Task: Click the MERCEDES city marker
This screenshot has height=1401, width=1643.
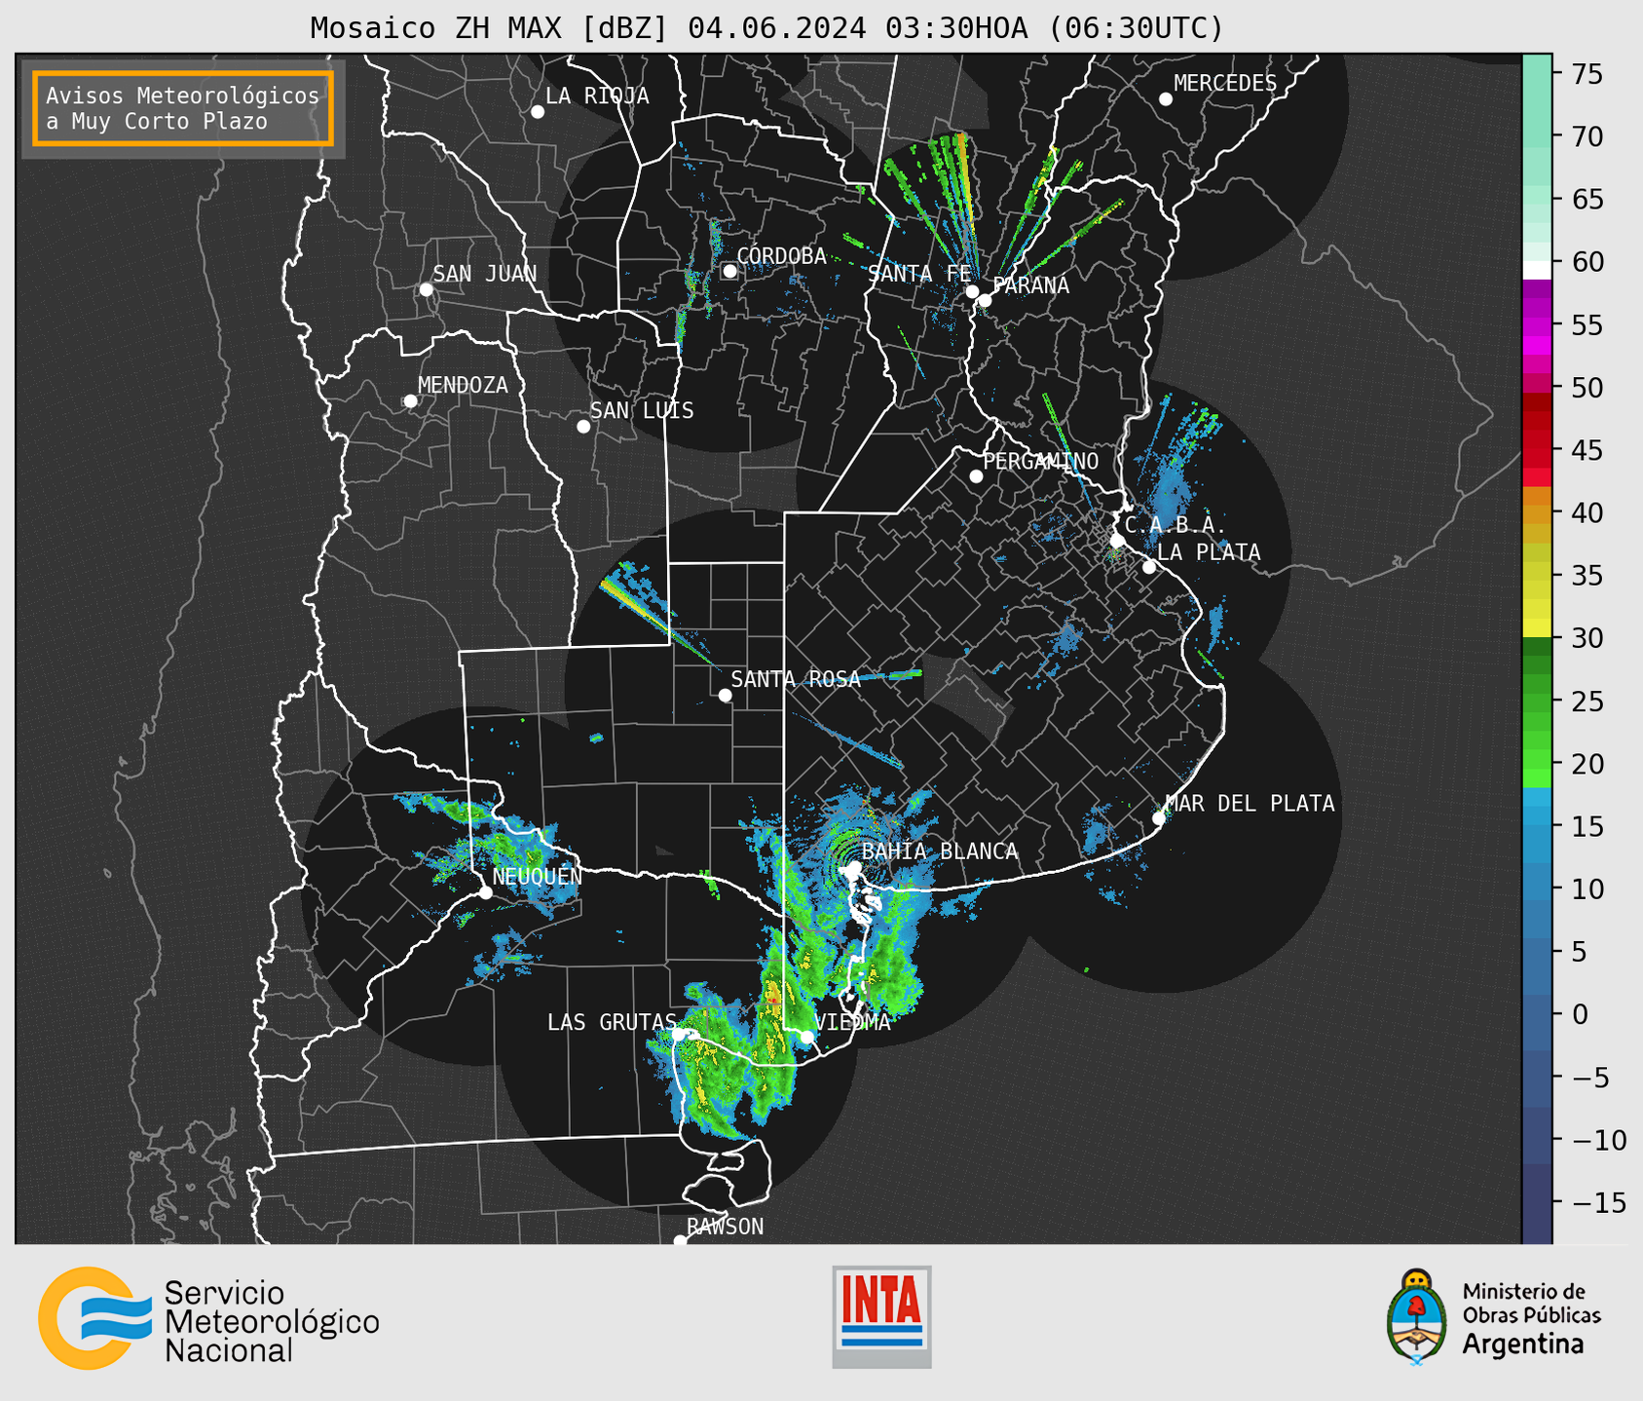Action: point(1166,99)
